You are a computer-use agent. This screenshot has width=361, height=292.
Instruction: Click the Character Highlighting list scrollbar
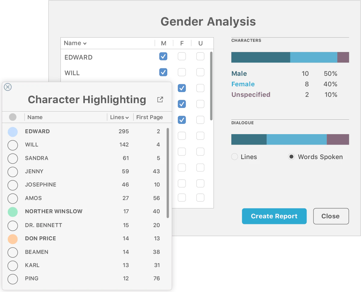[x=168, y=173]
